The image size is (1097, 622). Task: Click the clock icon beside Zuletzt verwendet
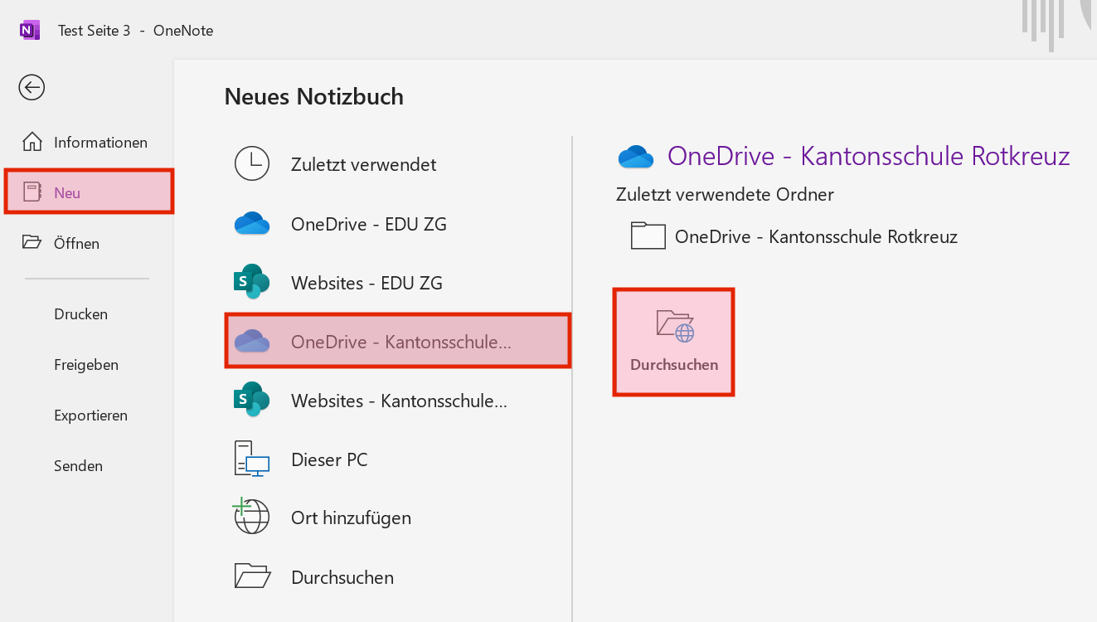point(252,163)
